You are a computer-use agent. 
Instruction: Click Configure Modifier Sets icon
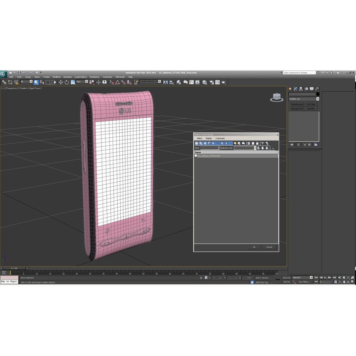click(x=315, y=145)
